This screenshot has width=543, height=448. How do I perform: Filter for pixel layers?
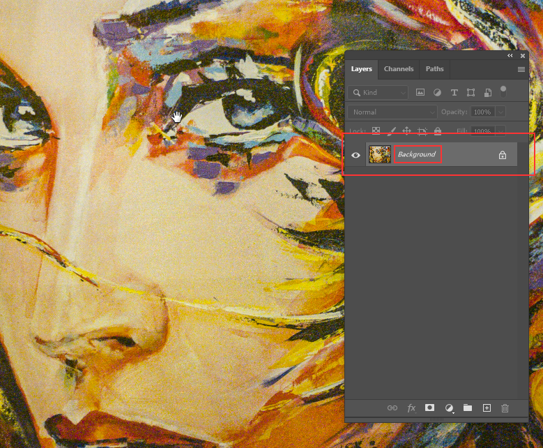pos(420,92)
